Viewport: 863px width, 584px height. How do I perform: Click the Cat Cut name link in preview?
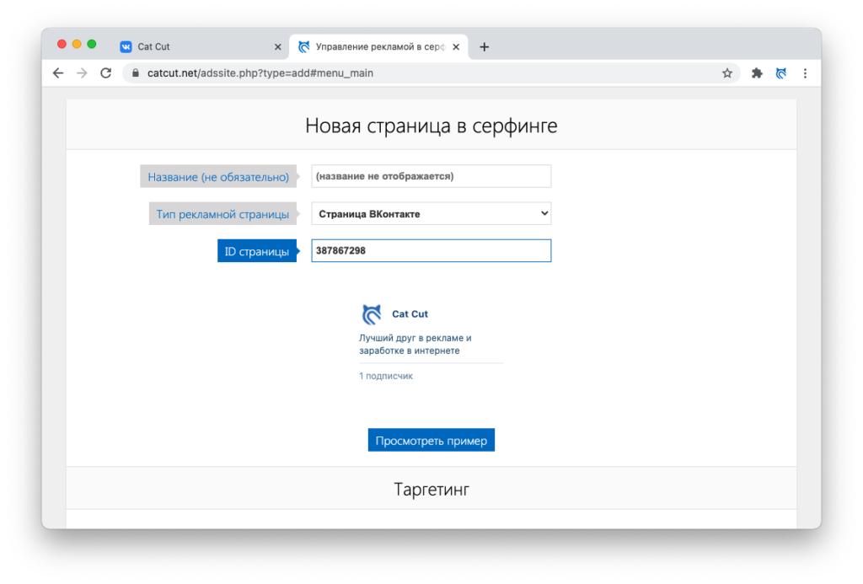409,313
